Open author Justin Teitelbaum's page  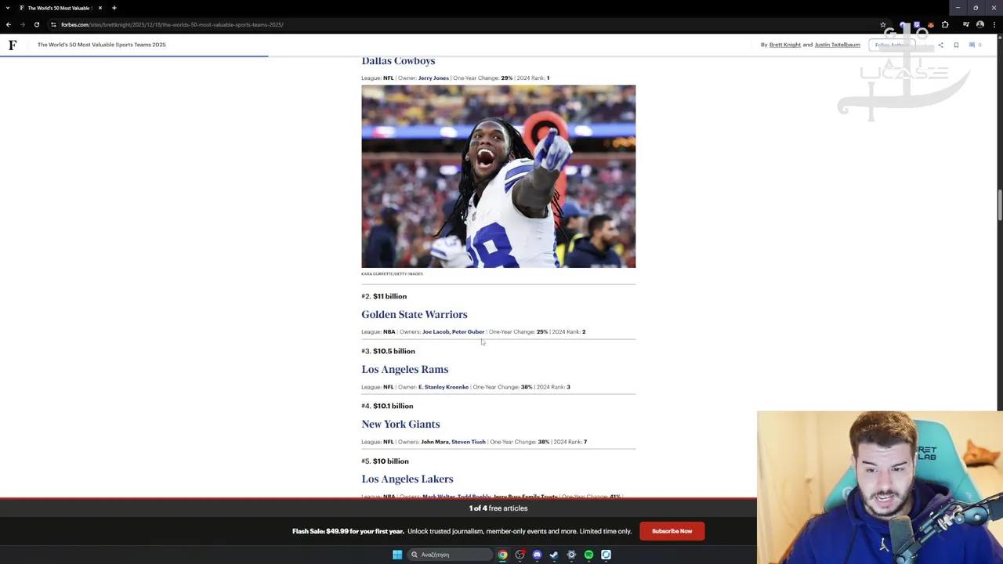[838, 45]
